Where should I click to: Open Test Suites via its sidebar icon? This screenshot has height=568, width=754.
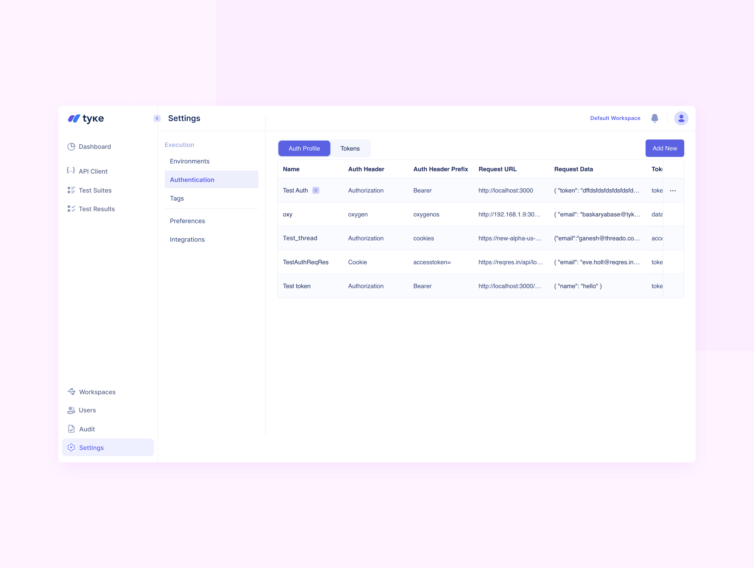pyautogui.click(x=72, y=190)
